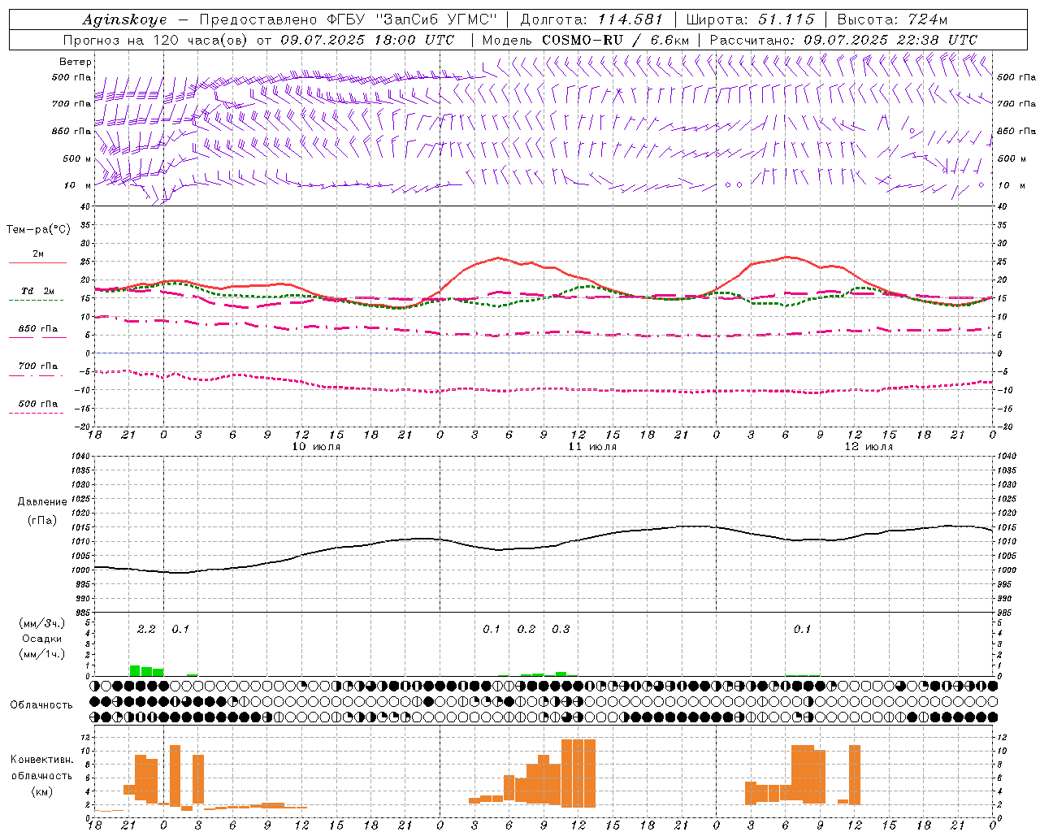Click the 2.2 precipitation amount value
The width and height of the screenshot is (1040, 832).
[x=146, y=629]
